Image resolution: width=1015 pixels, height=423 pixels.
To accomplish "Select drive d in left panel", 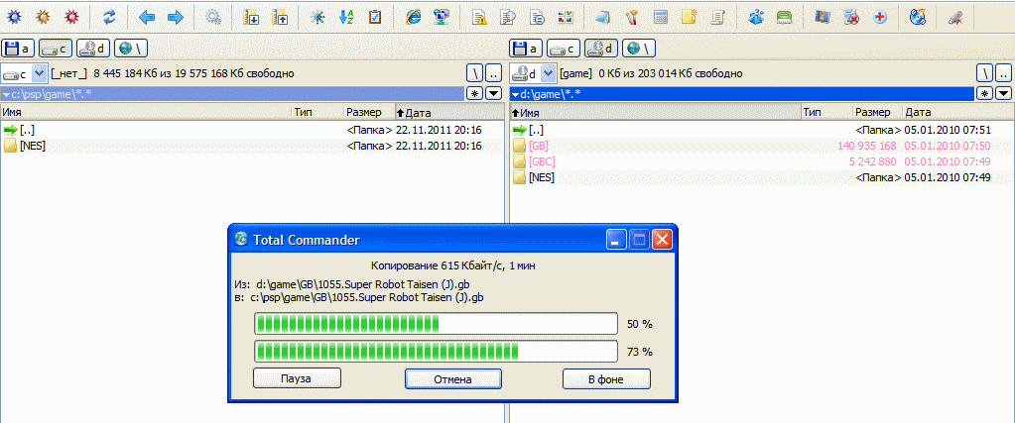I will pos(93,48).
